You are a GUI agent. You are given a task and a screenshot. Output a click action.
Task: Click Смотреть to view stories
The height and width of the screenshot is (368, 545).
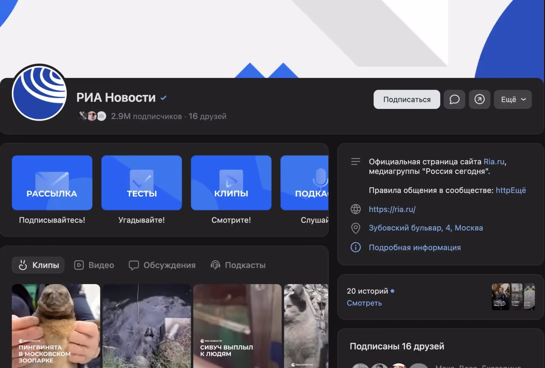pyautogui.click(x=364, y=303)
